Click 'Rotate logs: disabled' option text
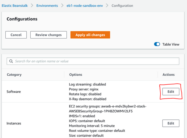 [x=85, y=94]
